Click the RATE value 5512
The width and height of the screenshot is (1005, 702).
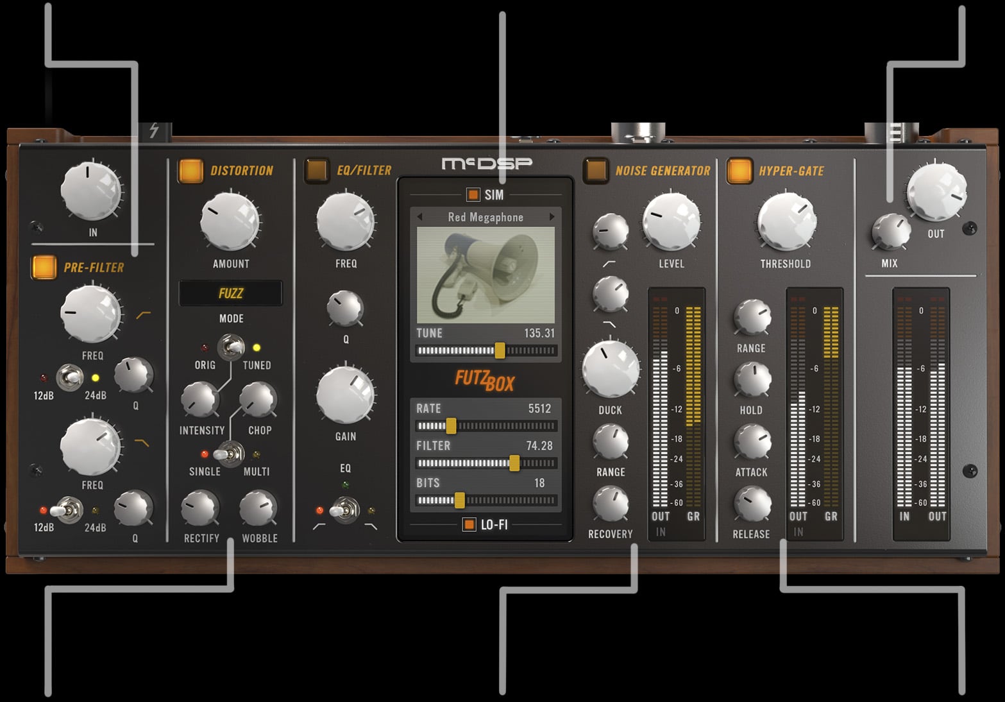[x=540, y=409]
